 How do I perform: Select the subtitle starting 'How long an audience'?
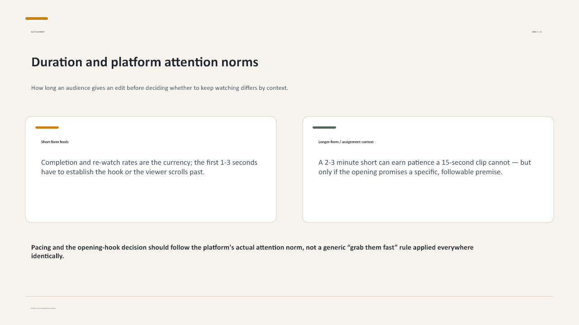(160, 88)
